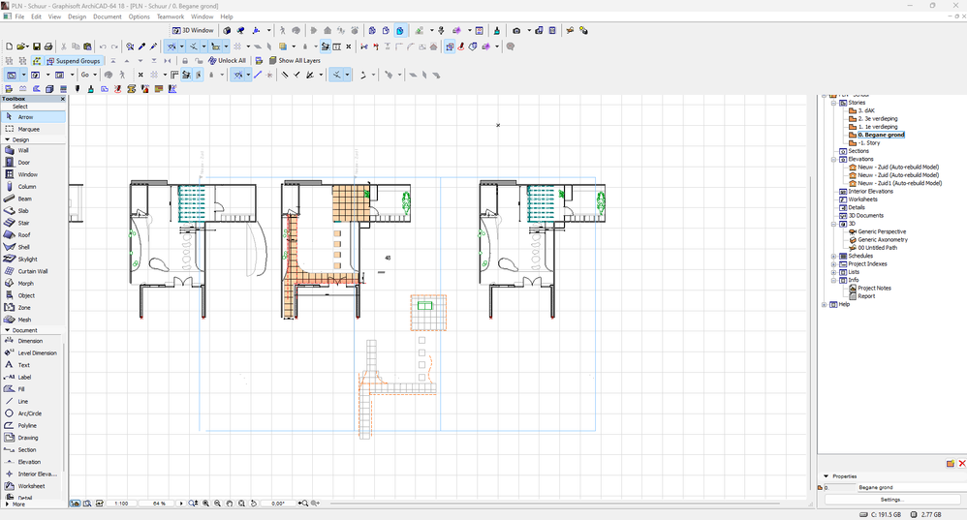Select the Level Dimension tool

(37, 352)
